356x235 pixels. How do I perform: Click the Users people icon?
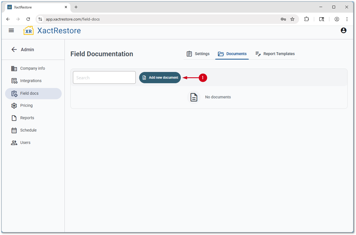(x=14, y=143)
